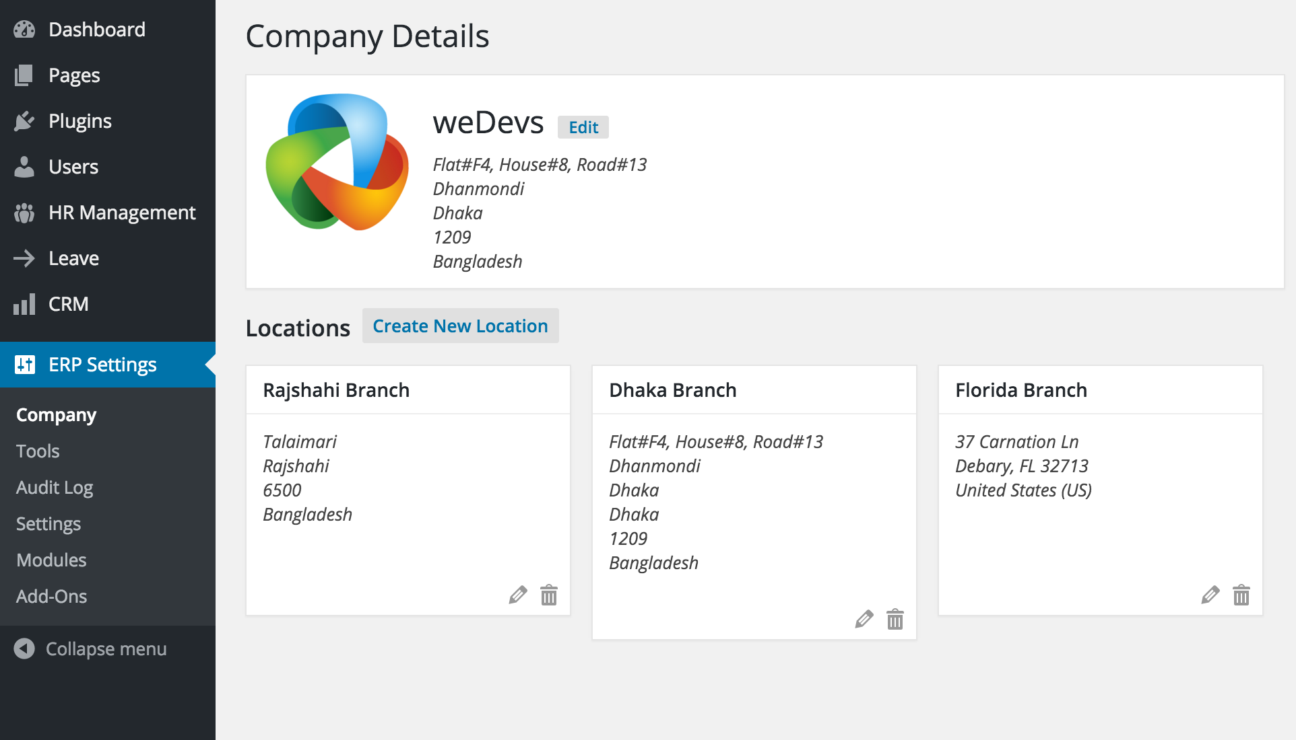Open the Users menu
This screenshot has width=1296, height=740.
pos(108,167)
